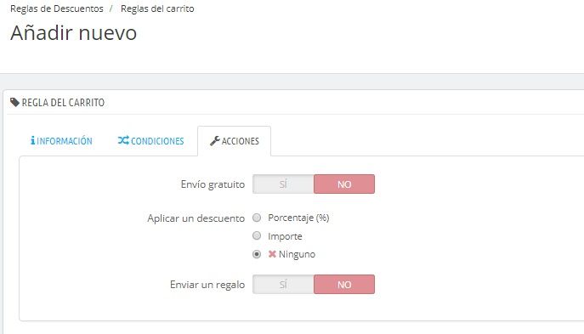Enable Envío gratuito by clicking SÍ
This screenshot has height=334, width=584.
click(283, 184)
